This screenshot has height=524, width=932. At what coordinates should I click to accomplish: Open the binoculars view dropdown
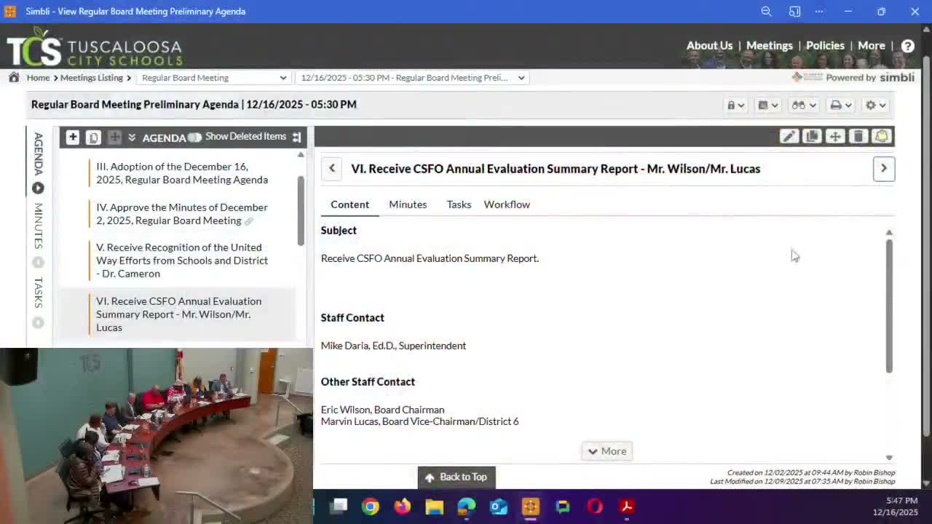(804, 105)
